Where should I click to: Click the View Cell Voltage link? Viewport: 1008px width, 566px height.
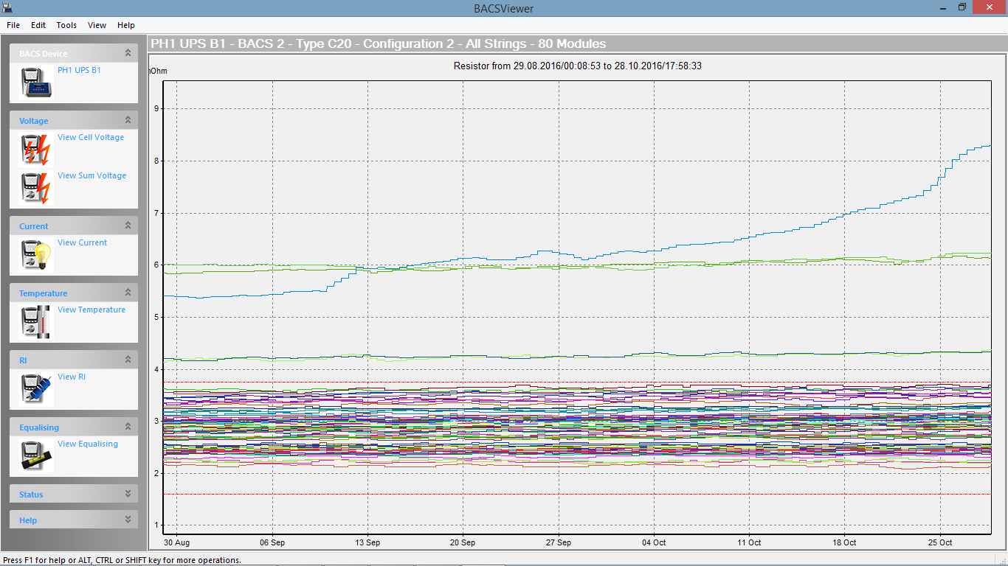click(x=90, y=137)
